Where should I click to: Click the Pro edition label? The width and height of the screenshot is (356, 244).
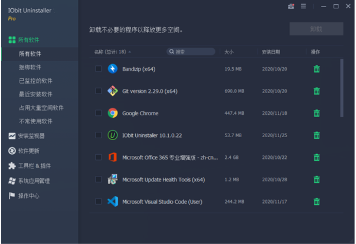point(12,19)
